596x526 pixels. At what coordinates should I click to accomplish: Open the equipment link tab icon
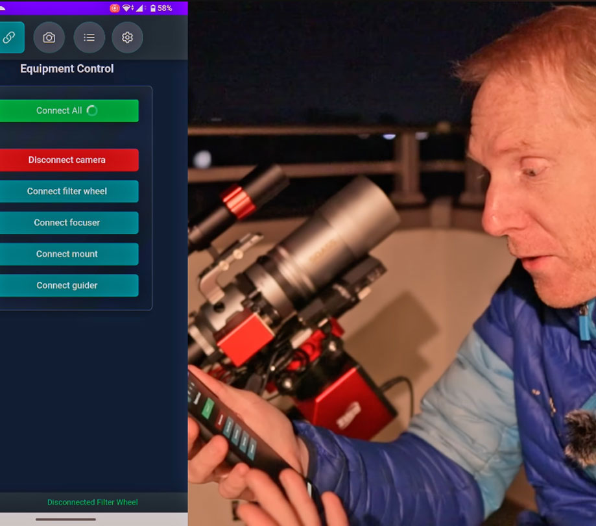tap(9, 38)
